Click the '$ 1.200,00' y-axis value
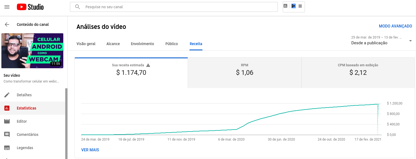416x159 pixels. [x=395, y=103]
